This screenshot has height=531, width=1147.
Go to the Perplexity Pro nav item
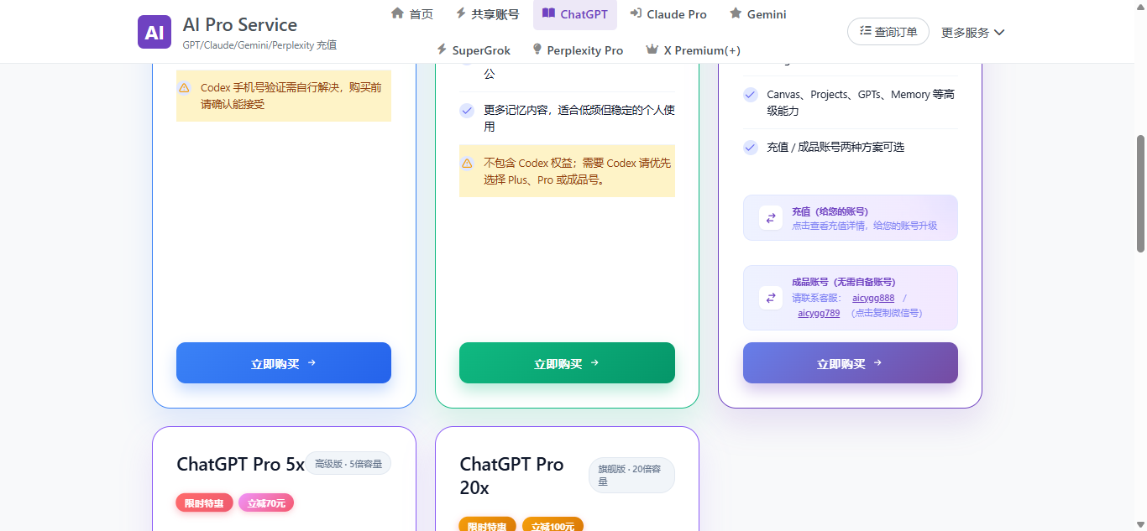click(578, 49)
